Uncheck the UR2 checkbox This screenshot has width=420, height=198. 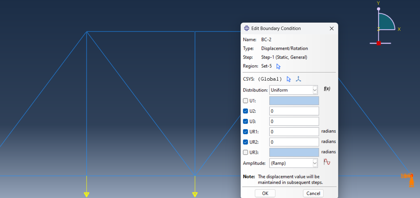coord(246,142)
